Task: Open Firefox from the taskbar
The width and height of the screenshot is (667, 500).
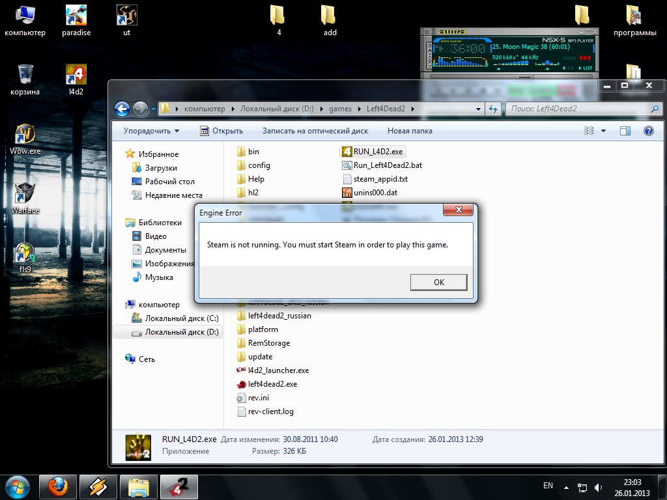Action: pos(58,486)
